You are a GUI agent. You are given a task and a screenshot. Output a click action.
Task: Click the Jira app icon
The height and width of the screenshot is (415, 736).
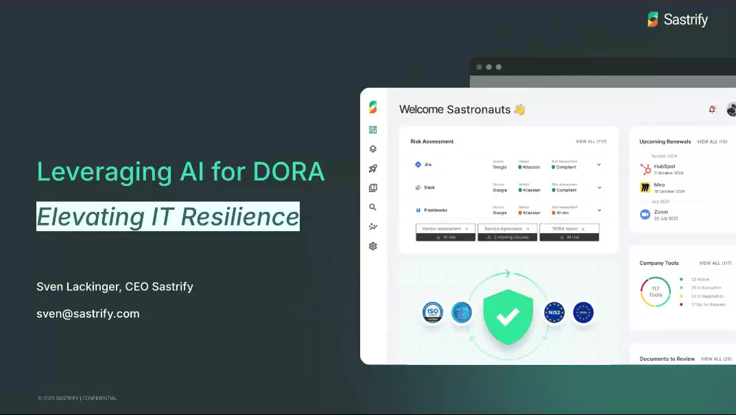[418, 165]
